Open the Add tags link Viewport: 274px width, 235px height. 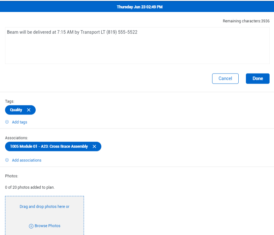pos(20,122)
